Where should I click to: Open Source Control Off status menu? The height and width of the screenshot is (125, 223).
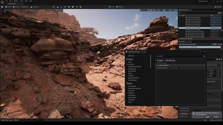pos(216,120)
